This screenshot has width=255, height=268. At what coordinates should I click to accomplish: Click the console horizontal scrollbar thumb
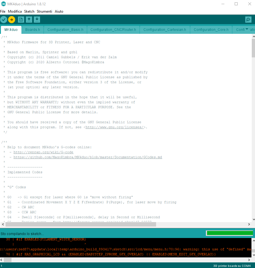click(8, 260)
